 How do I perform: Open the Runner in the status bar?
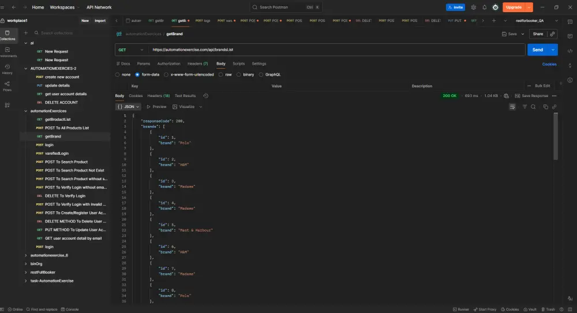pyautogui.click(x=460, y=310)
